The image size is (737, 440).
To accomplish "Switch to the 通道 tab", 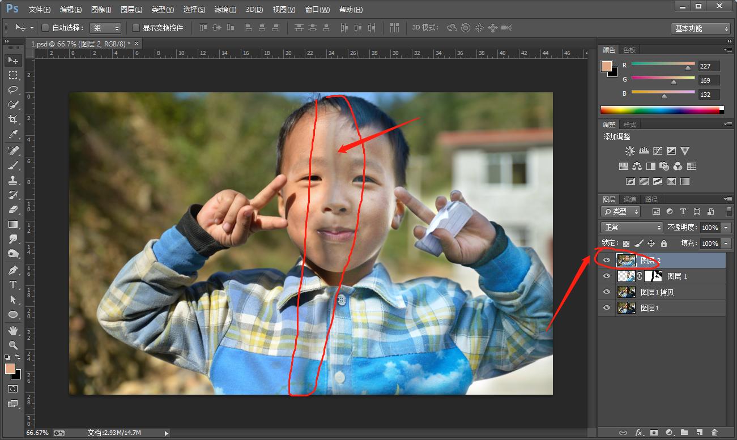I will [629, 199].
